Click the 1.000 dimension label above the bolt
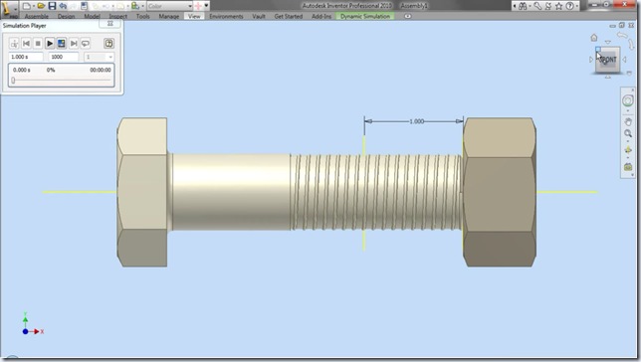The height and width of the screenshot is (362, 641). (x=417, y=121)
